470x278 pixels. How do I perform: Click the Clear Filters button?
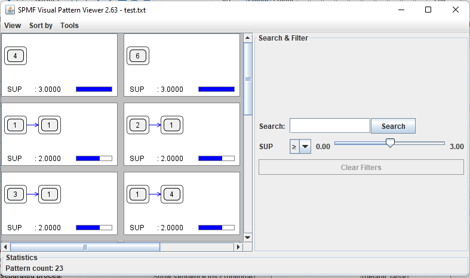[361, 168]
